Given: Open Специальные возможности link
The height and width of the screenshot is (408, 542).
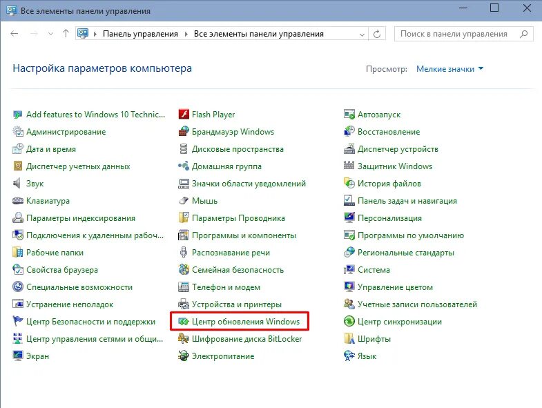Looking at the screenshot, I should (x=79, y=287).
